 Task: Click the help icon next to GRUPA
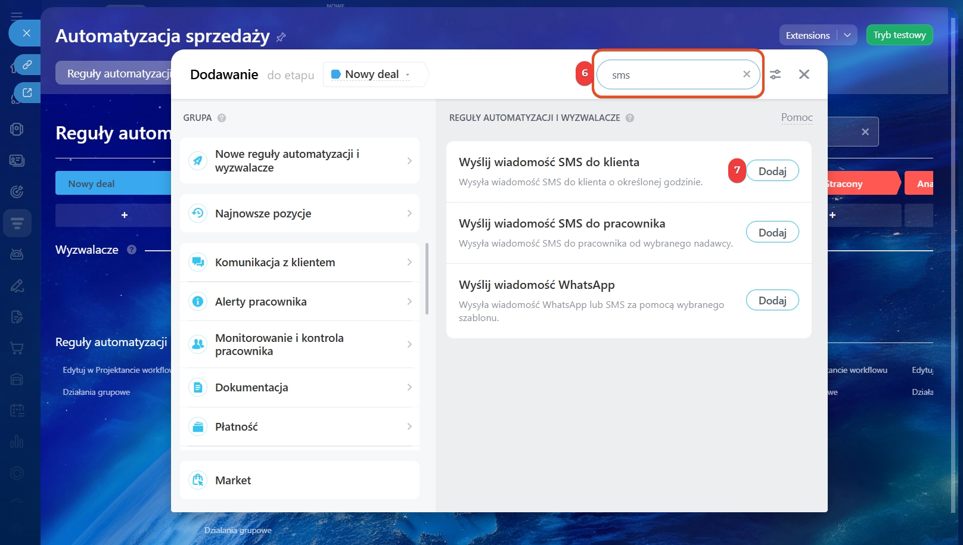pyautogui.click(x=222, y=118)
